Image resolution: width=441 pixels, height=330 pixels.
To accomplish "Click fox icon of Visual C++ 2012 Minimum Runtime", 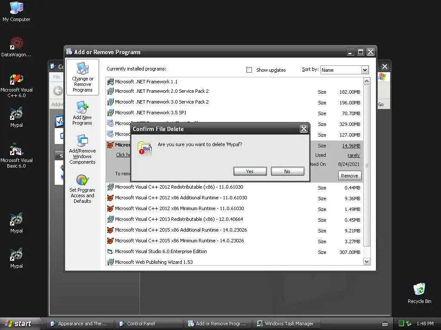I will pyautogui.click(x=110, y=208).
